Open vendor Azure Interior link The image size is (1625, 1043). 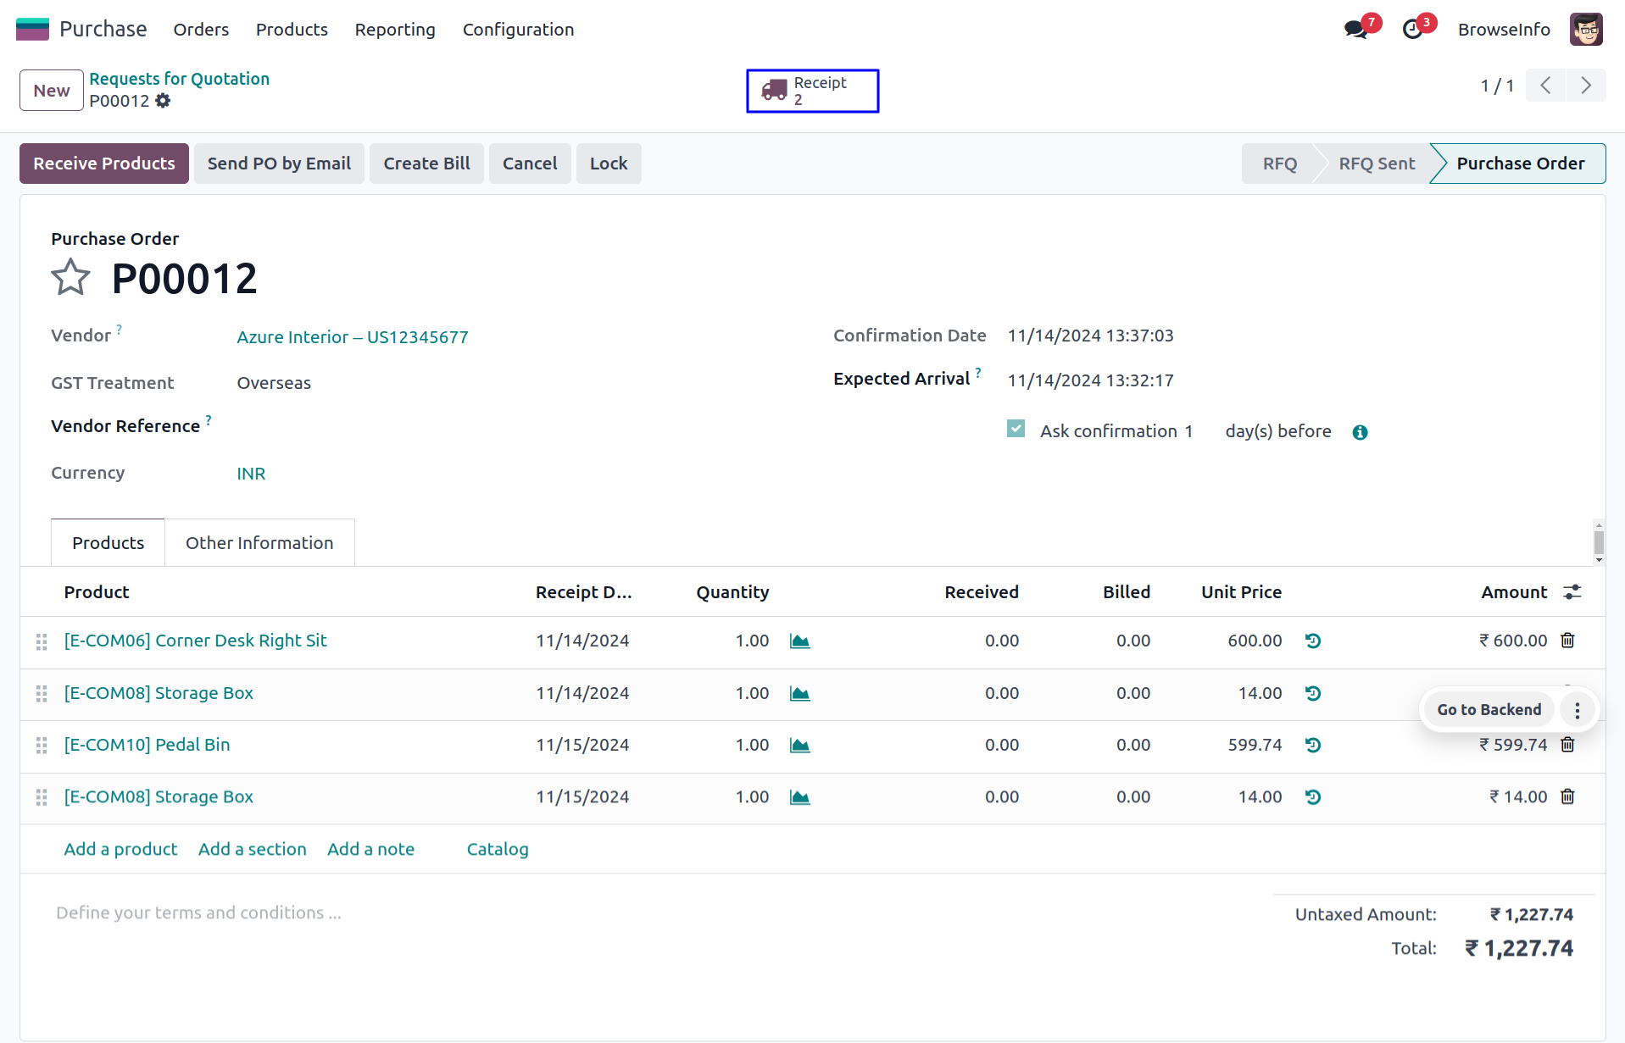coord(353,337)
